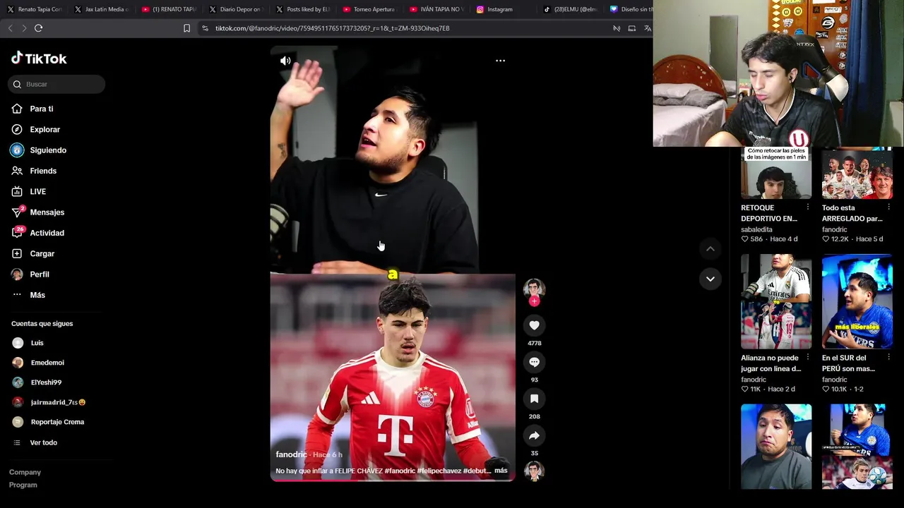Open options for En el SUR video
The height and width of the screenshot is (508, 904).
coord(888,358)
